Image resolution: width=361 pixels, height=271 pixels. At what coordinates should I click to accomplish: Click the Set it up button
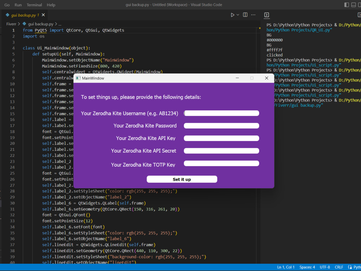pos(182,179)
